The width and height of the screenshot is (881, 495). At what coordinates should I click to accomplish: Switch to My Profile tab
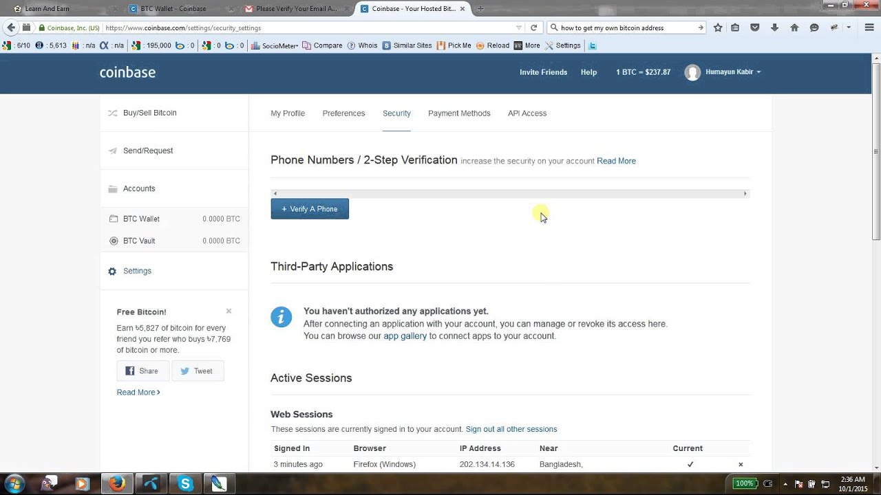288,113
